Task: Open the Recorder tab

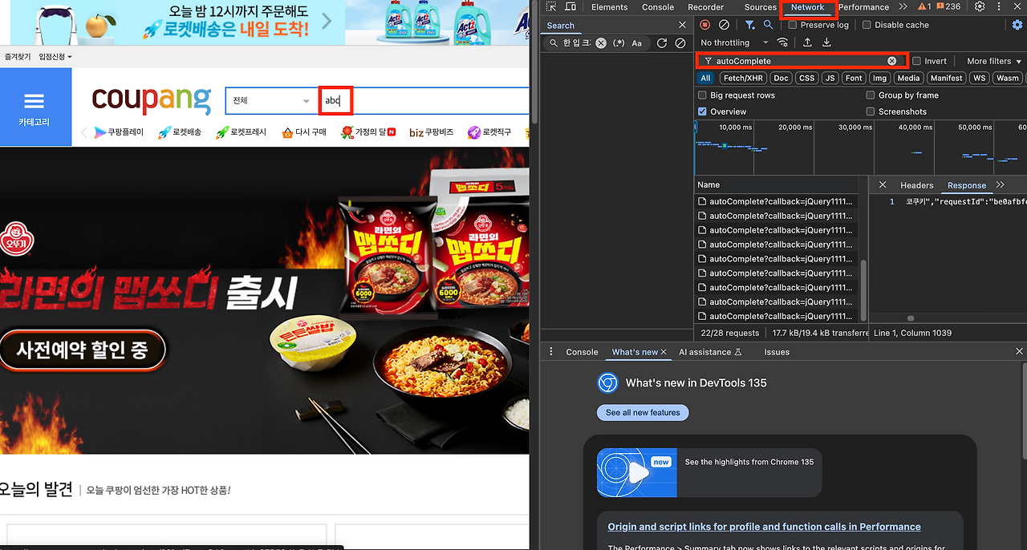Action: tap(706, 6)
